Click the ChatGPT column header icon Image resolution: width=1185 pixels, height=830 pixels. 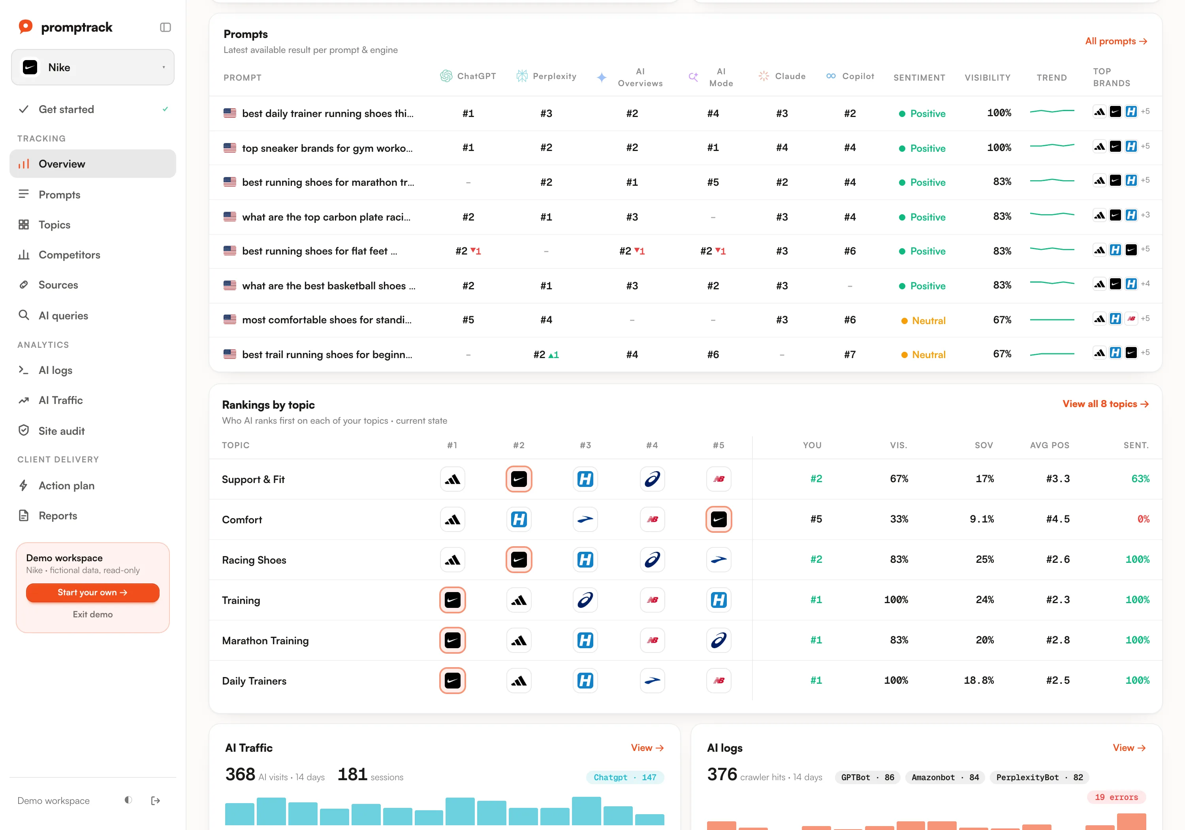click(x=446, y=76)
